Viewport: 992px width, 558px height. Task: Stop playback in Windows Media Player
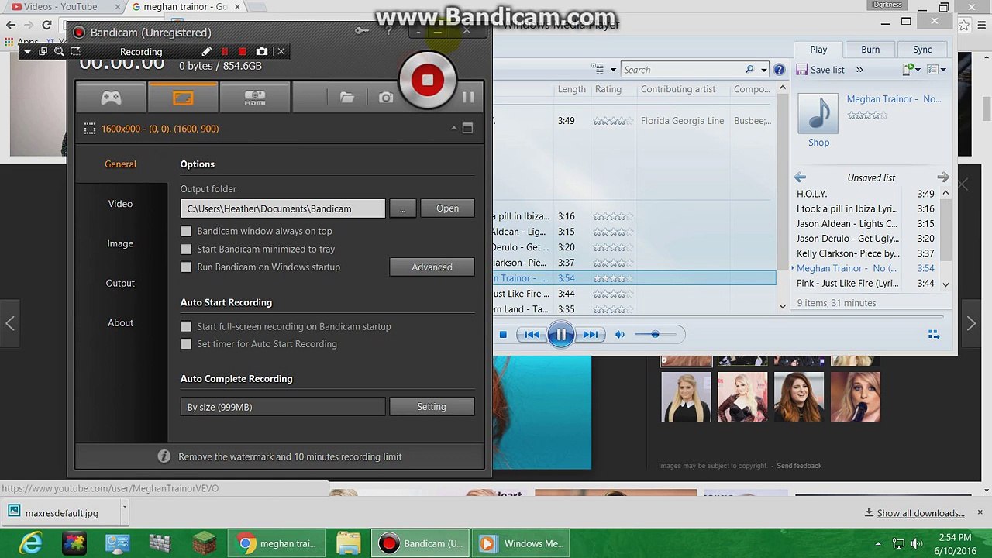coord(503,335)
